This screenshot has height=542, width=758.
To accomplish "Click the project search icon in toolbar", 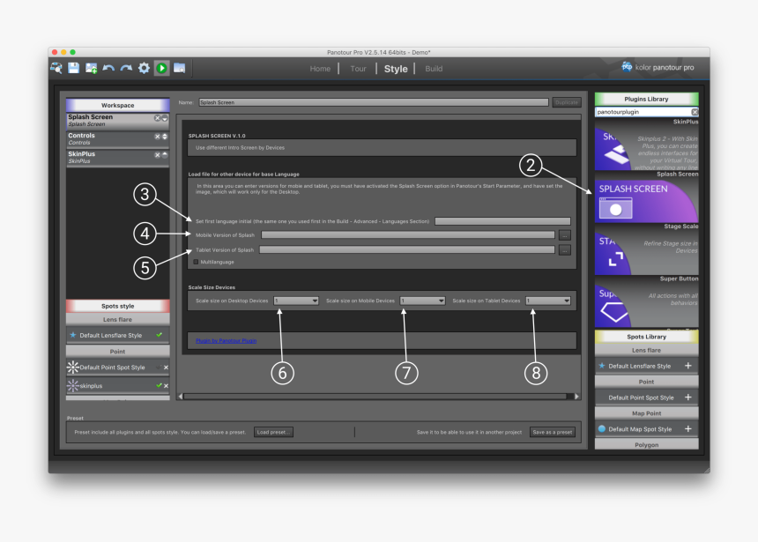I will (x=56, y=68).
